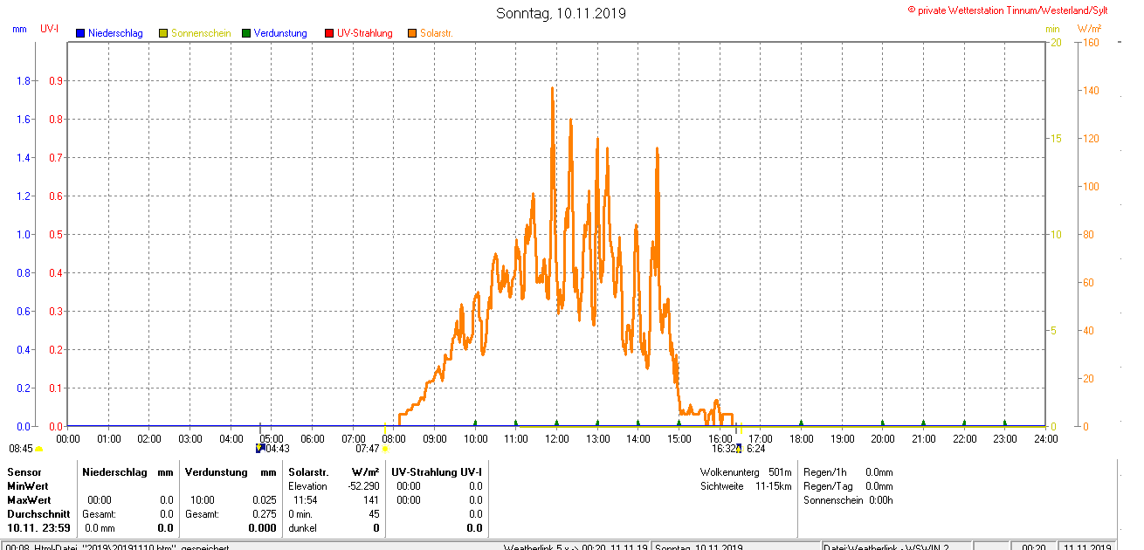
Task: Click the green evaporation marker at 18:00
Action: click(801, 423)
